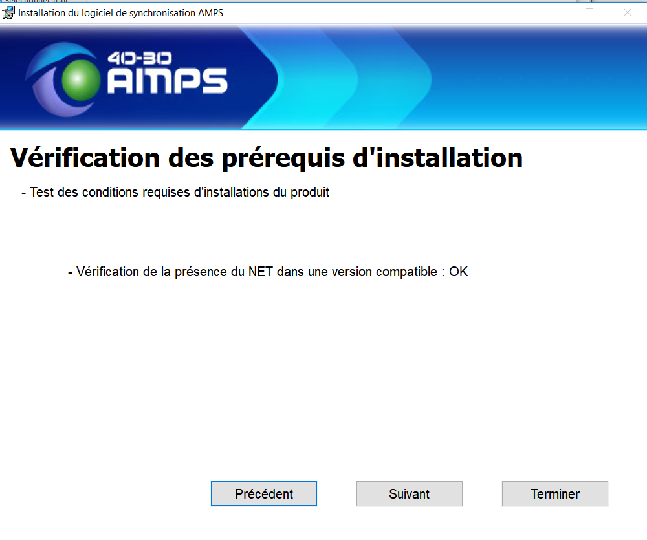Click the 'Vérification des prérequis d'installation' heading

tap(267, 158)
